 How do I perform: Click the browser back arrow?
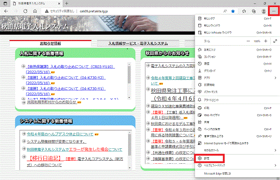pos(5,11)
